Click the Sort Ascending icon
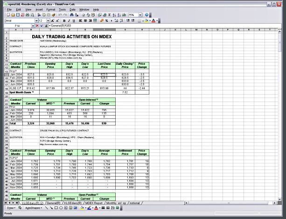Viewport: 286px width, 219px height. [x=114, y=15]
